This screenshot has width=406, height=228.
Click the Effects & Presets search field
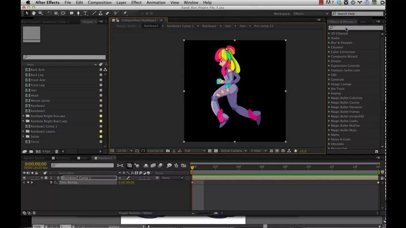(356, 28)
